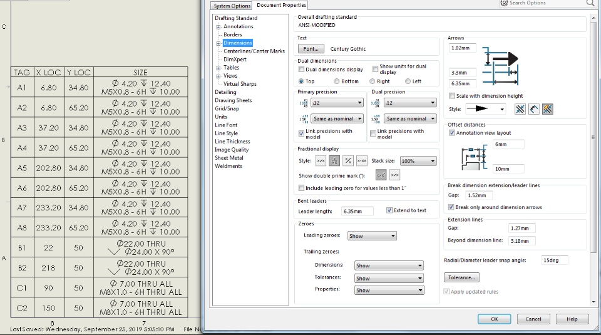Switch to System Options tab
Image resolution: width=601 pixels, height=335 pixels.
point(232,6)
